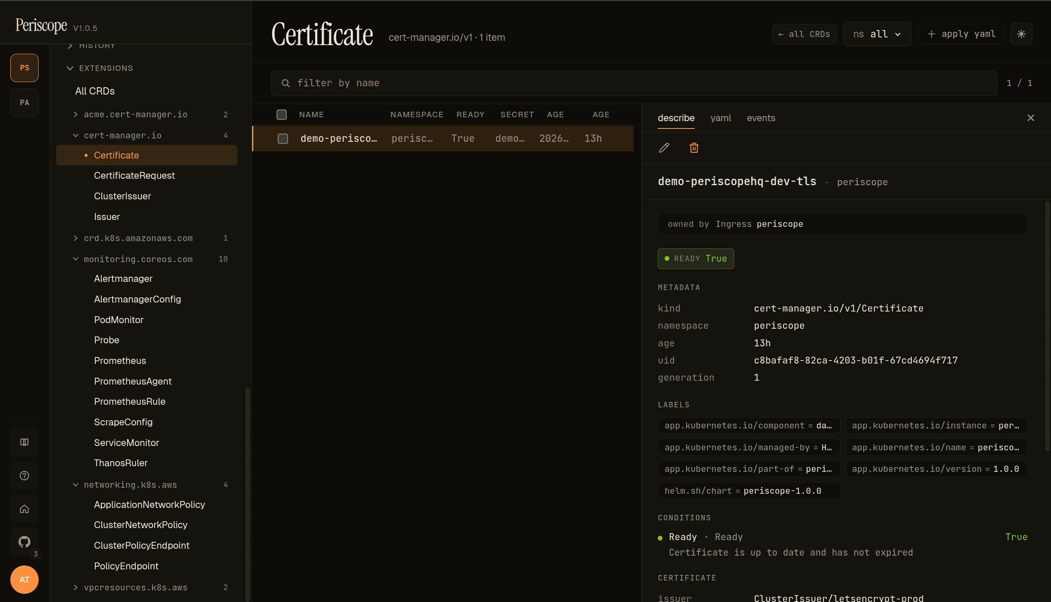Select the PA cluster badge
The width and height of the screenshot is (1051, 602).
(24, 103)
